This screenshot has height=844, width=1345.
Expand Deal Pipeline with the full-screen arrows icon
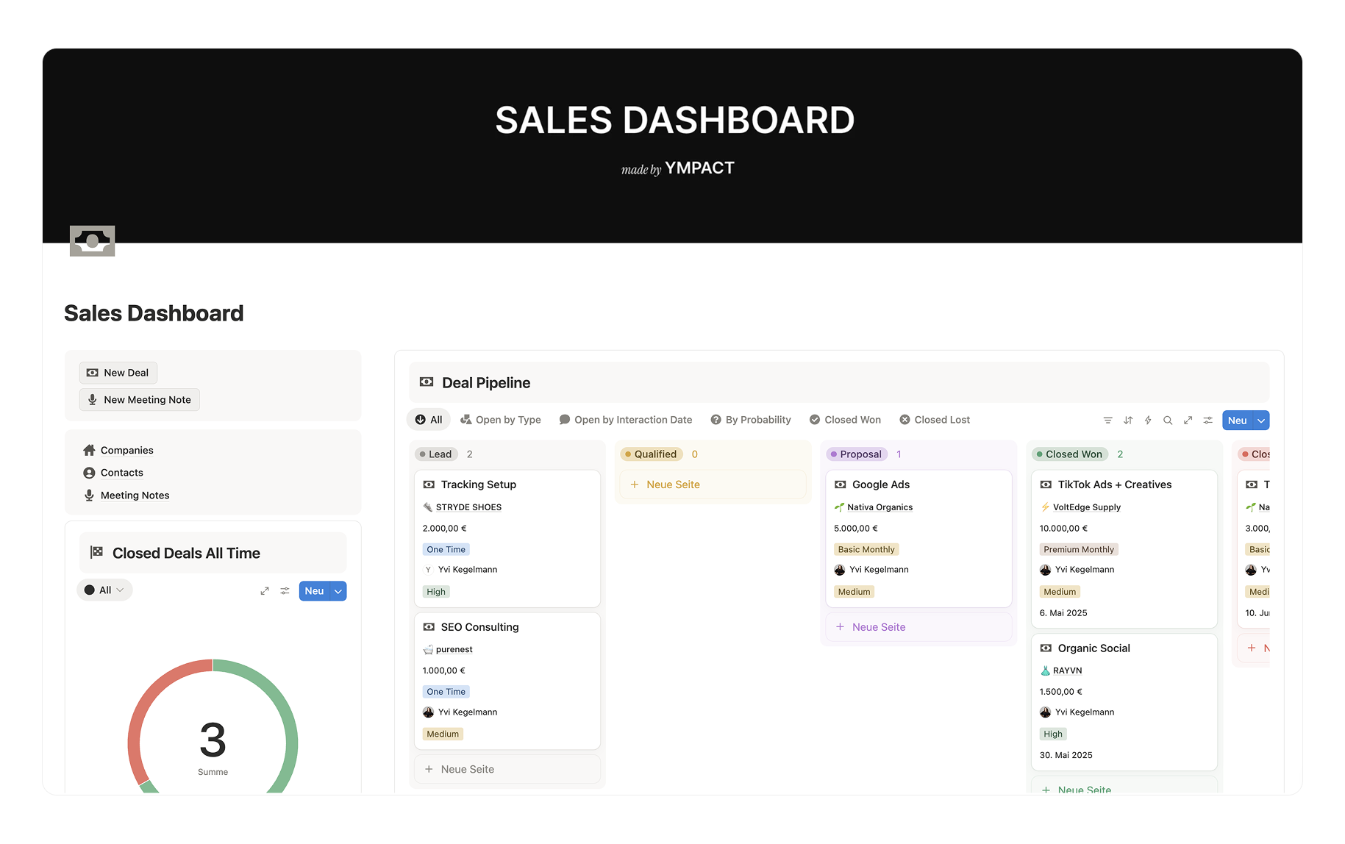tap(1188, 421)
